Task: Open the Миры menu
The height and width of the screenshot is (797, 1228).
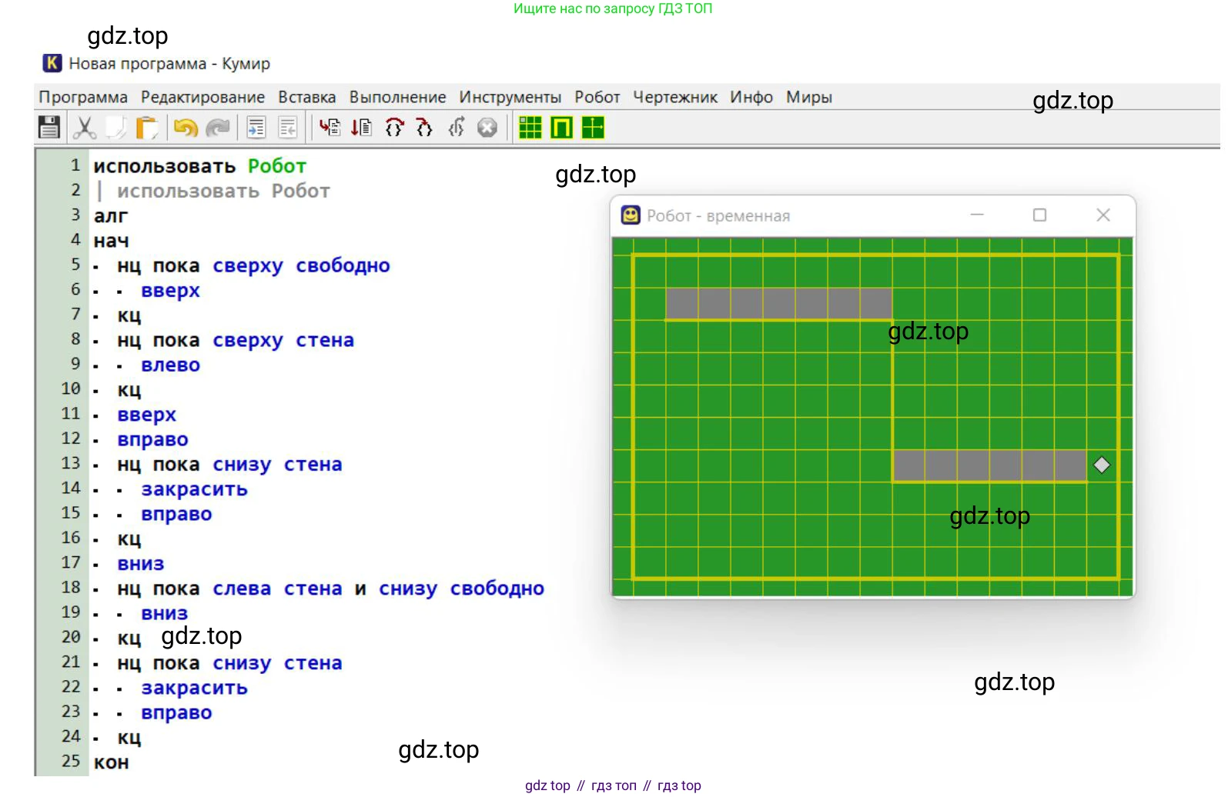Action: pos(809,98)
